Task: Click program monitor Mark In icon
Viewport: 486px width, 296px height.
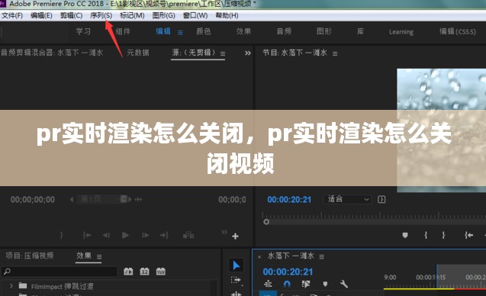Action: (x=426, y=235)
